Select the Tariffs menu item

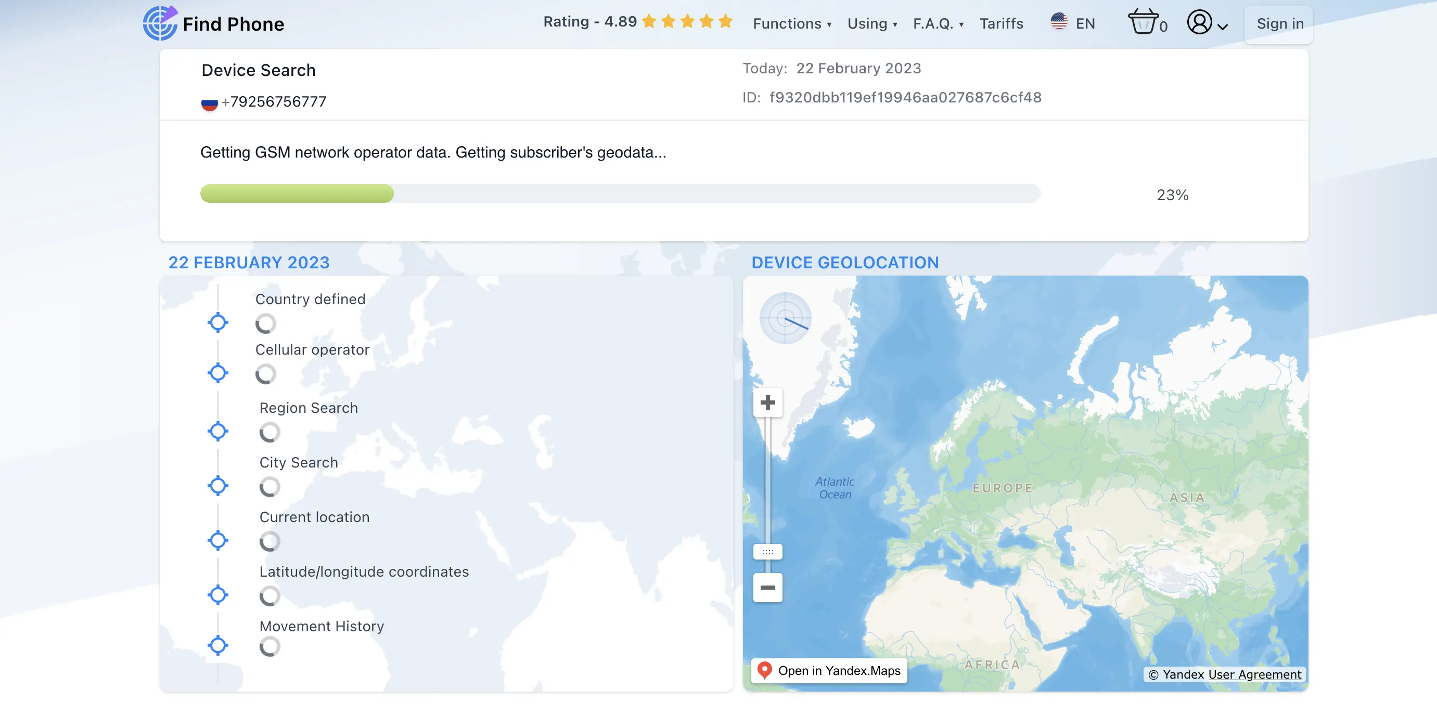[x=1002, y=23]
